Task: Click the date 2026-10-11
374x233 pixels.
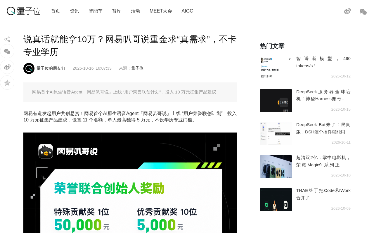Action: [341, 142]
